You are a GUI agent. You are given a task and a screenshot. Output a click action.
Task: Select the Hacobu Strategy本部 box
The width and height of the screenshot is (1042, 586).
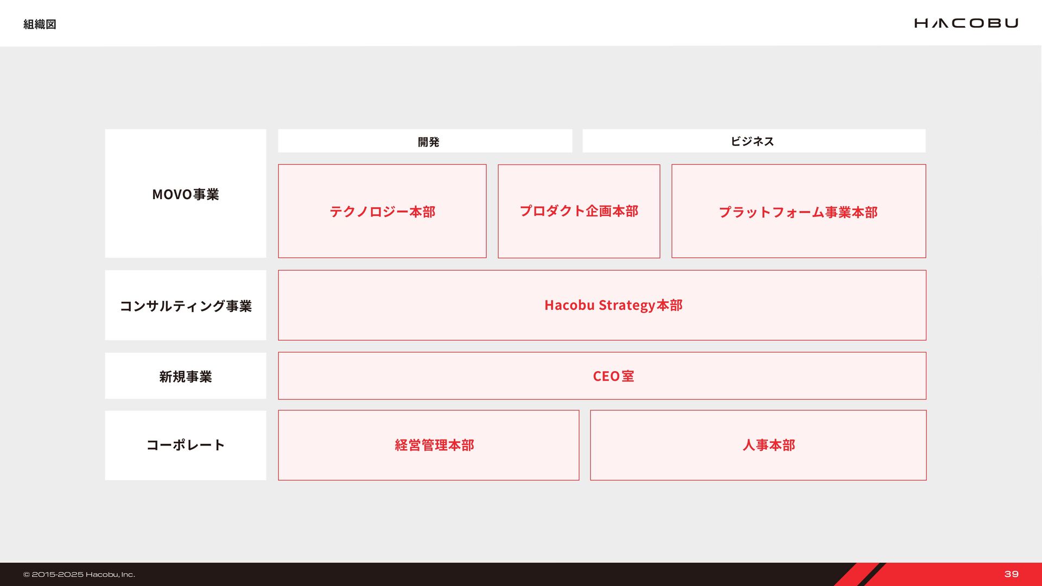pyautogui.click(x=602, y=305)
